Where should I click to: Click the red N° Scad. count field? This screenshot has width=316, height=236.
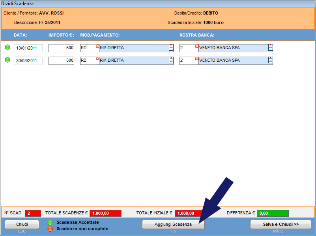pos(33,213)
